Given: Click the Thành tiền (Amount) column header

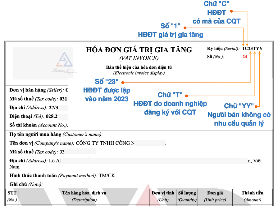Looking at the screenshot, I should tap(252, 196).
